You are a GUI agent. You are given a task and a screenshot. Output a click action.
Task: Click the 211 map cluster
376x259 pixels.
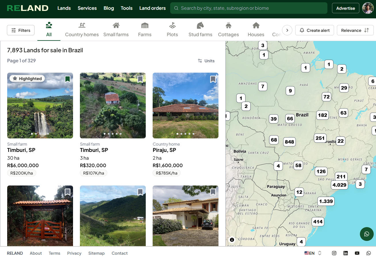tap(341, 177)
